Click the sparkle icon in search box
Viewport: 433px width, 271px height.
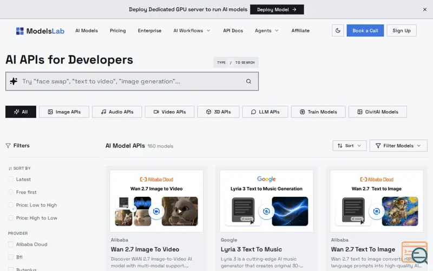14,81
